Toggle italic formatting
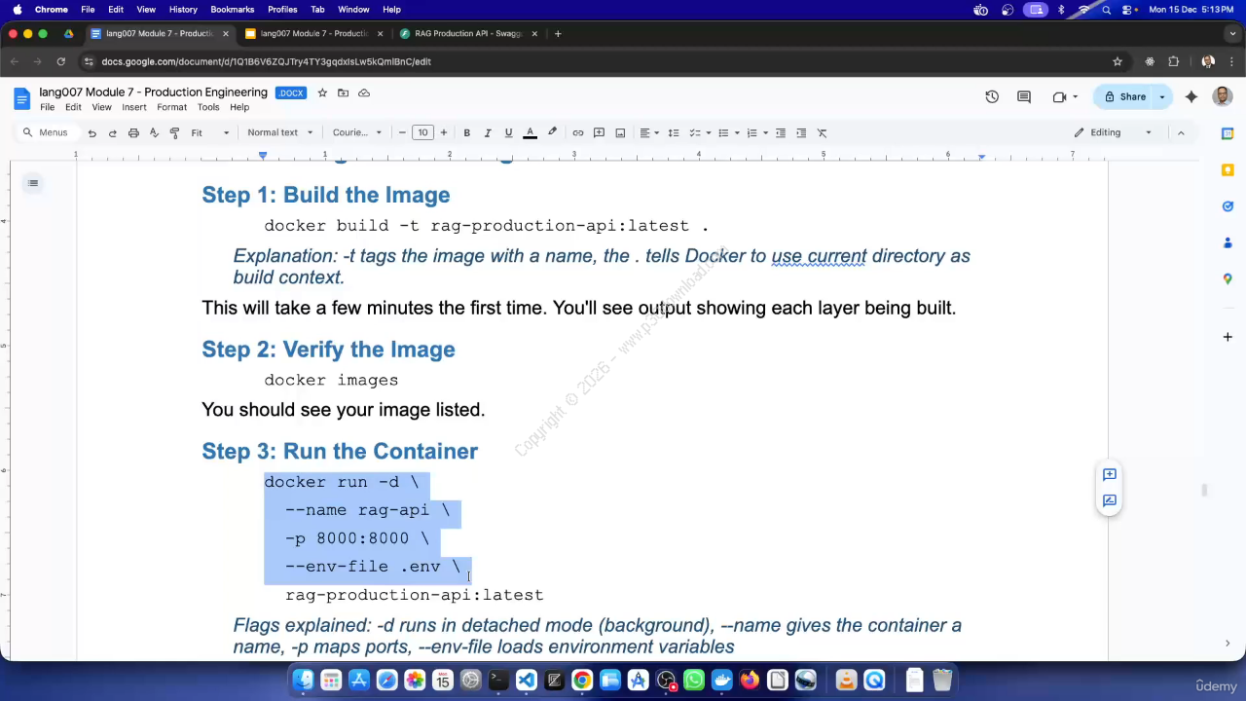Screen dimensions: 1246x701 point(488,132)
